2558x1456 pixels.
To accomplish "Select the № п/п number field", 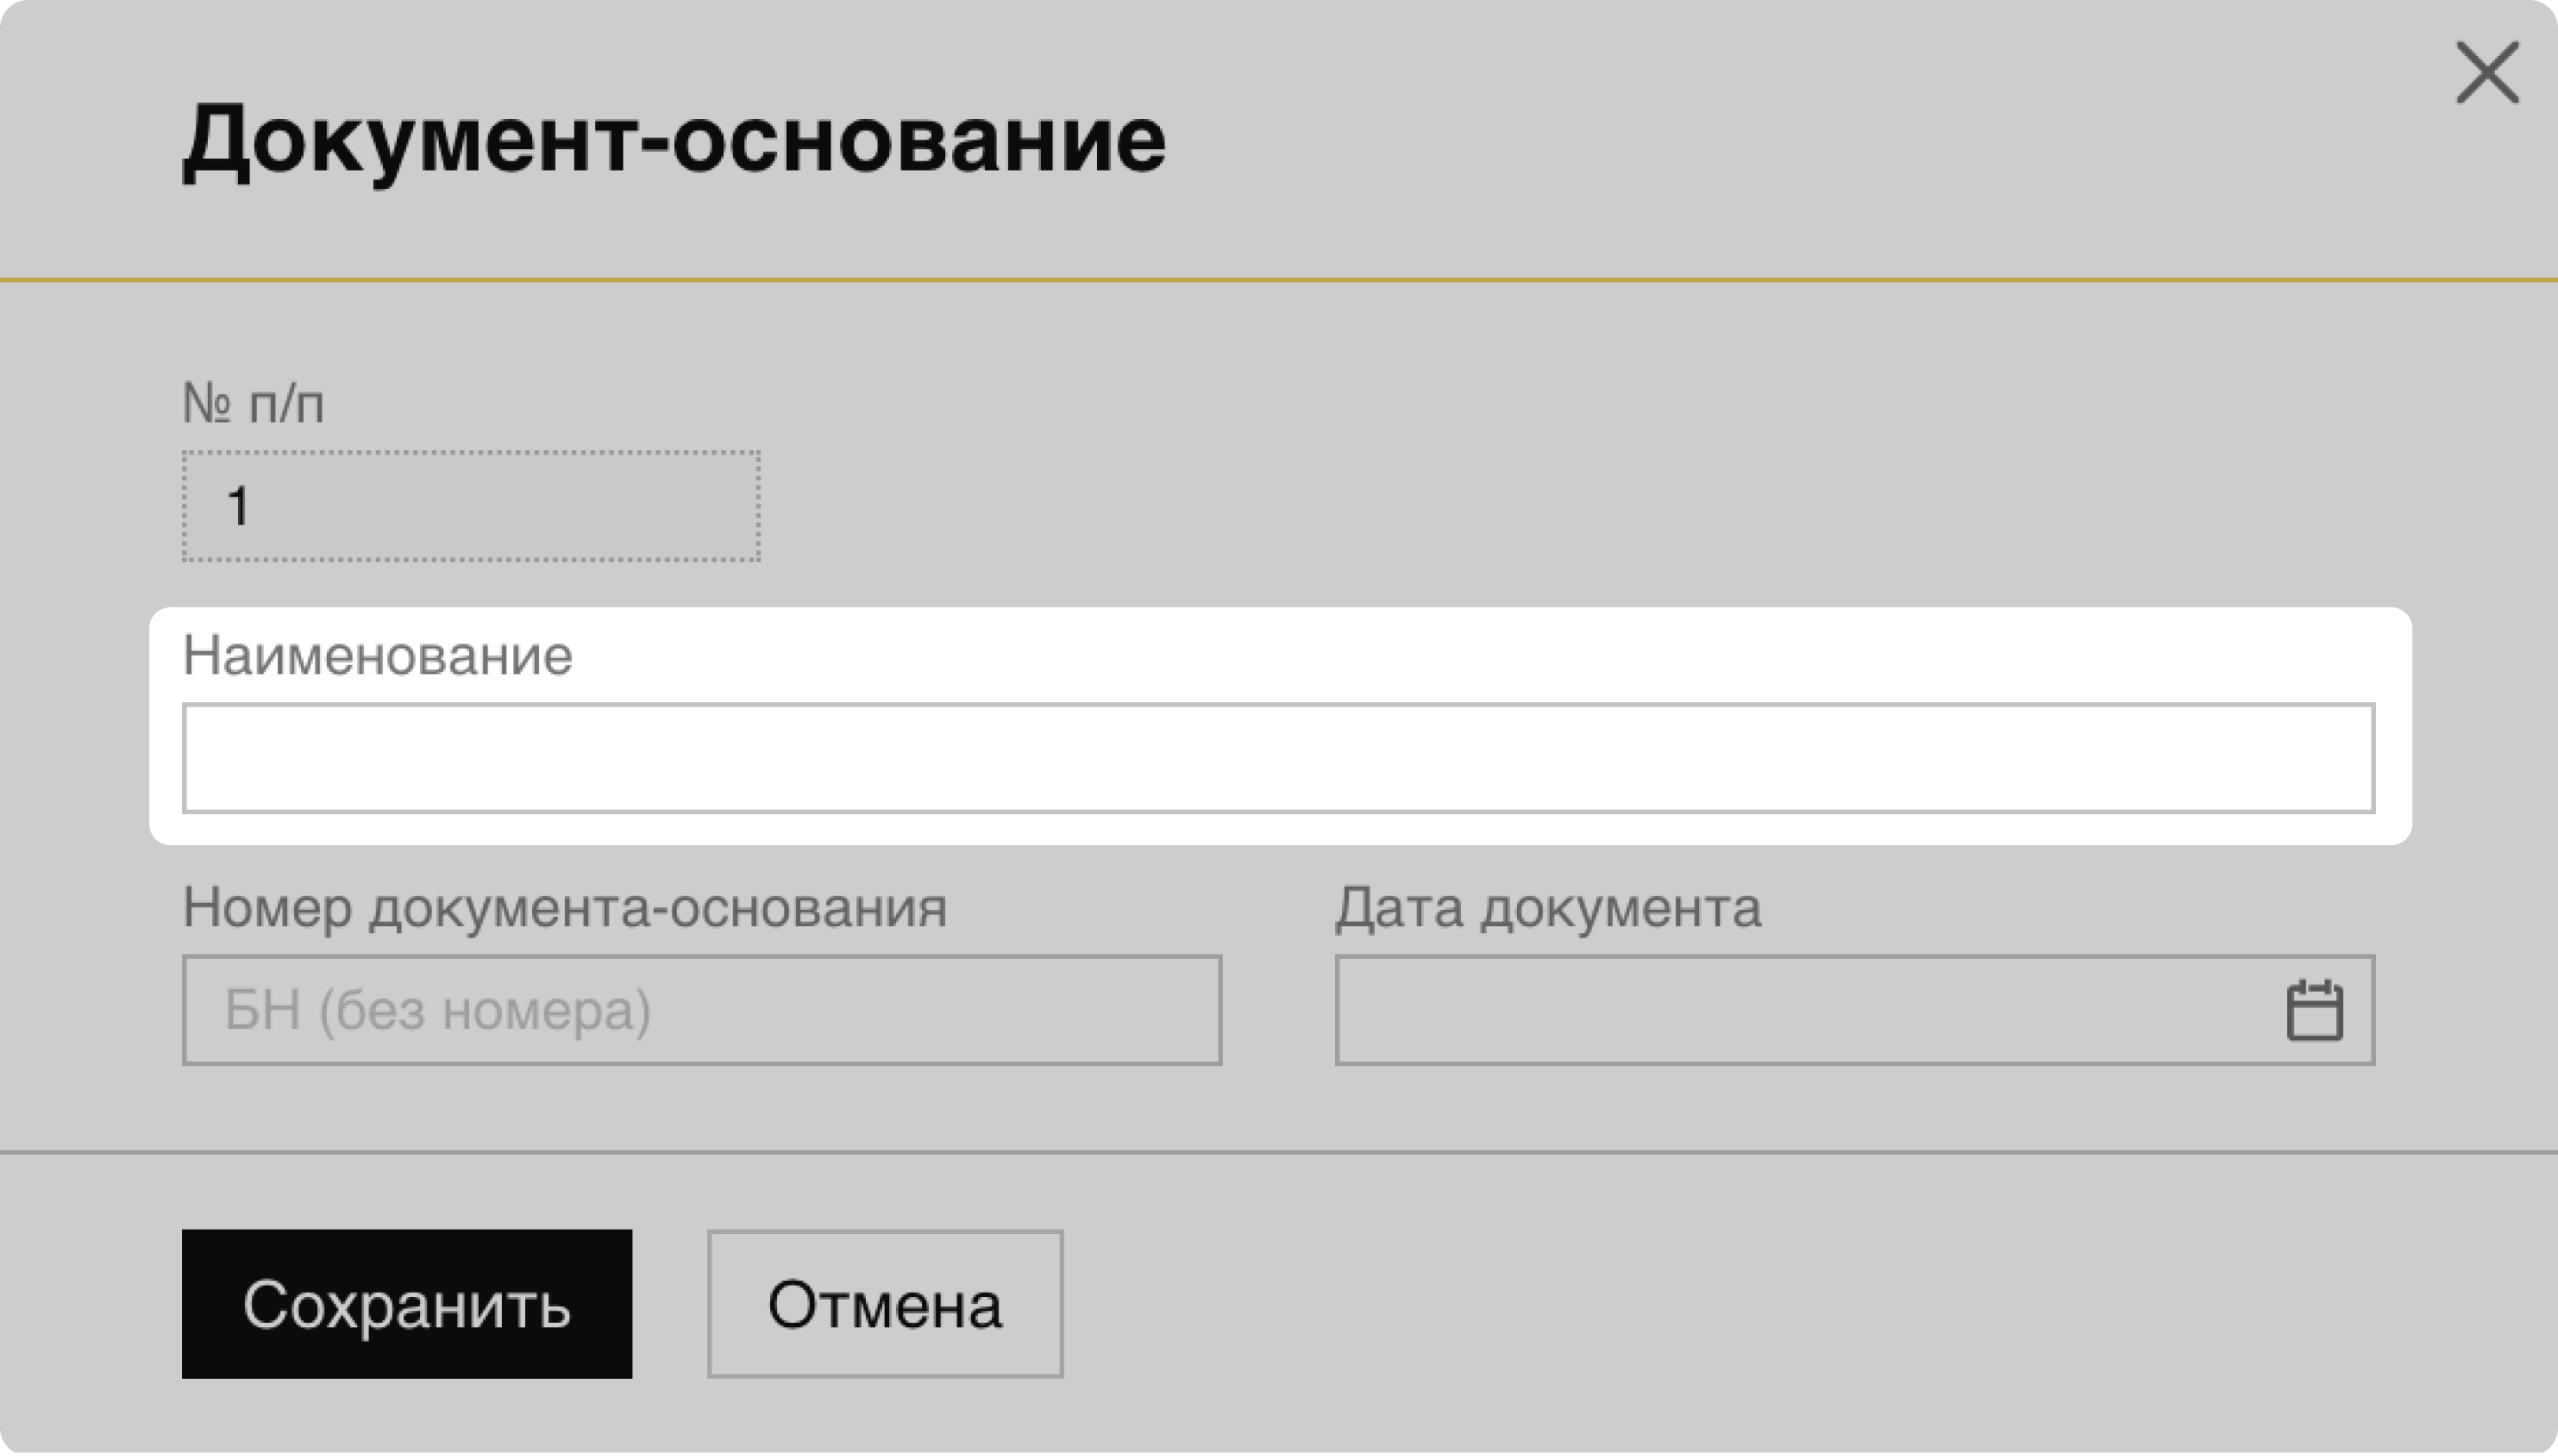I will pyautogui.click(x=470, y=506).
